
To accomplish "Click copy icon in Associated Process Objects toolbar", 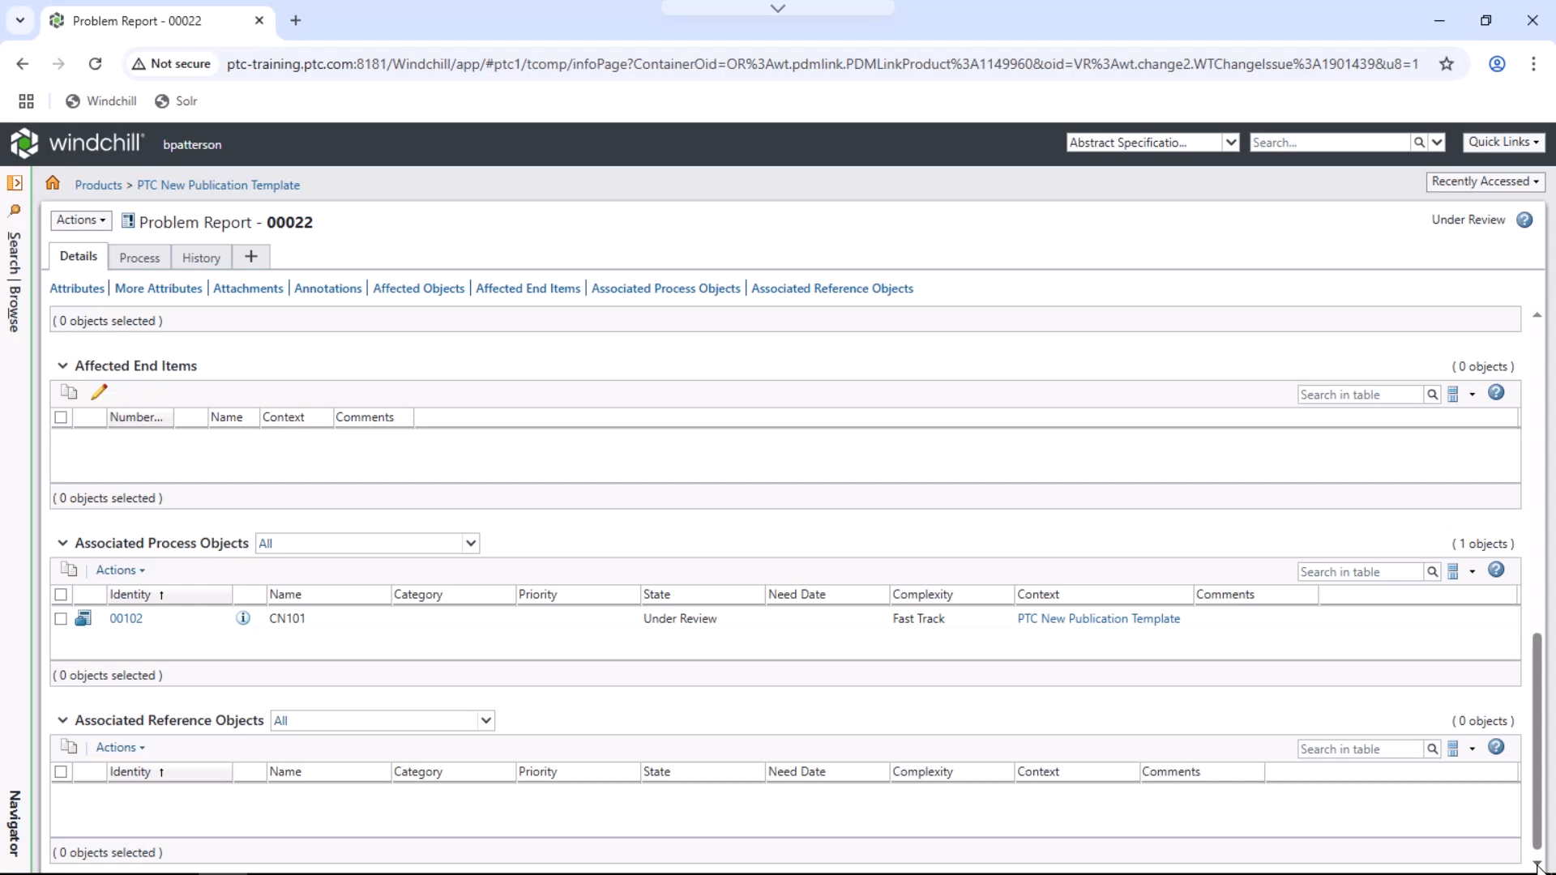I will (x=69, y=570).
